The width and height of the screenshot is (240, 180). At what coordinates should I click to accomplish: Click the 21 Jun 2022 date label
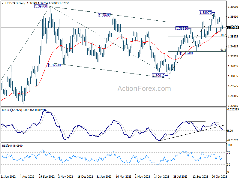pos(8,176)
